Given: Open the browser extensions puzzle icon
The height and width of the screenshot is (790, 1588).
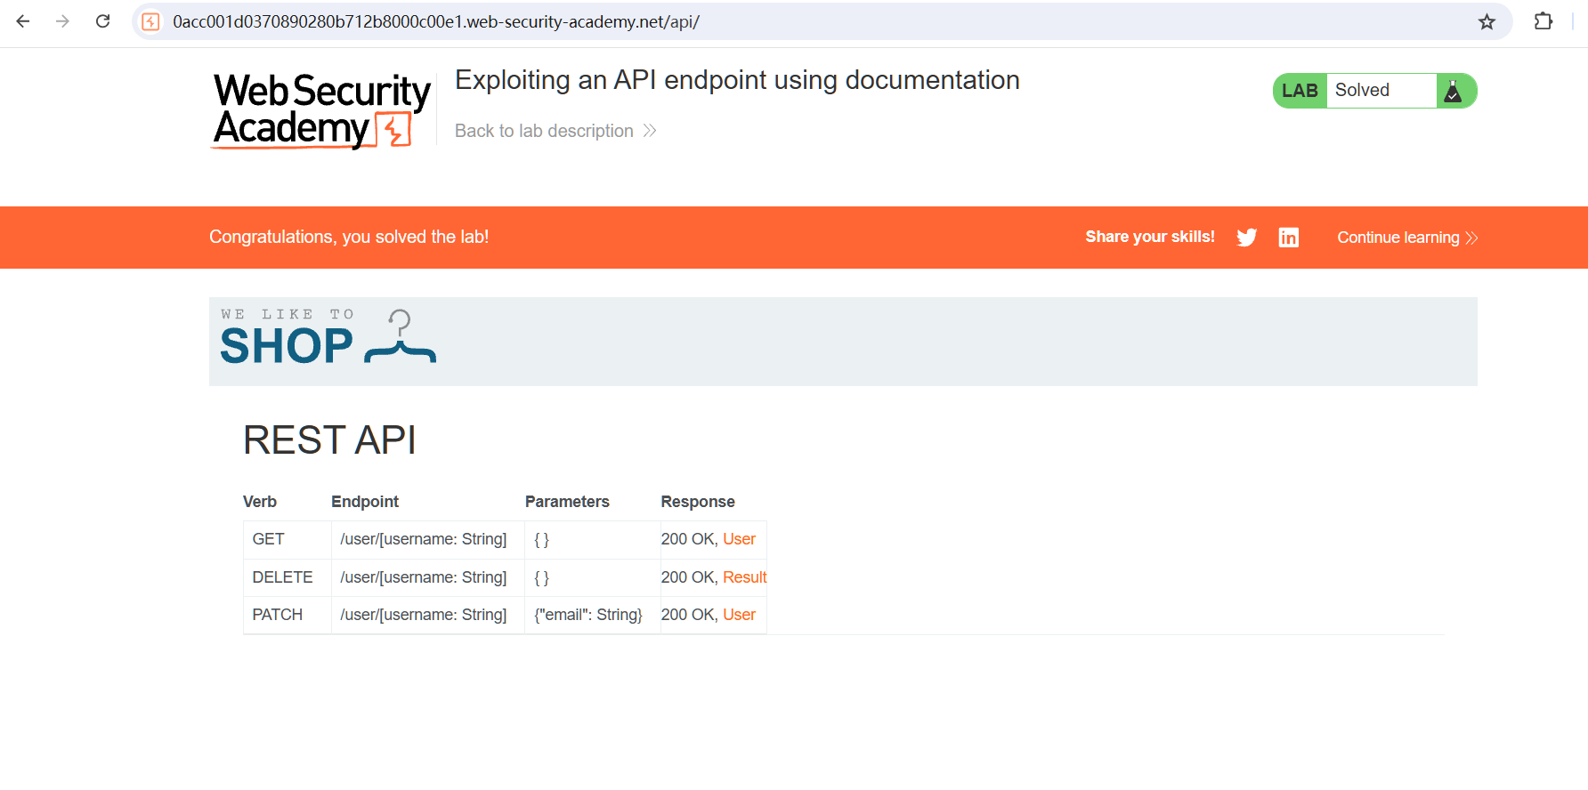Looking at the screenshot, I should click(1543, 21).
